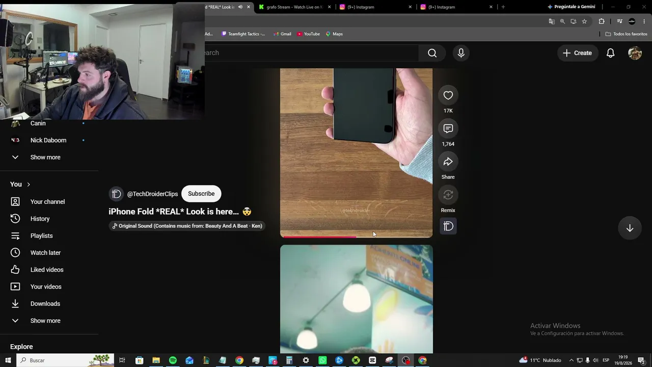
Task: Open the @TechDroiderClips channel link
Action: (x=152, y=194)
